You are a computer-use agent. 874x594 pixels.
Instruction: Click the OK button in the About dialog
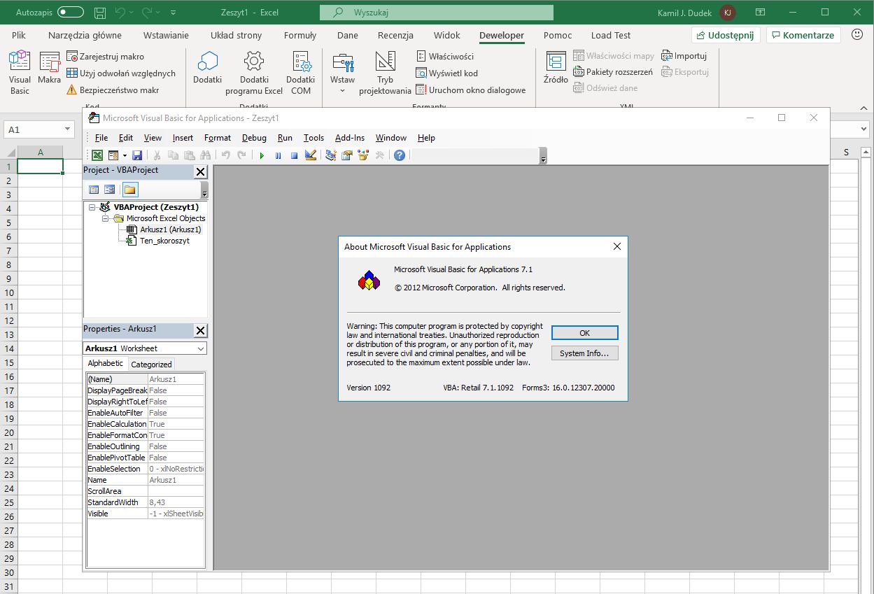[584, 332]
